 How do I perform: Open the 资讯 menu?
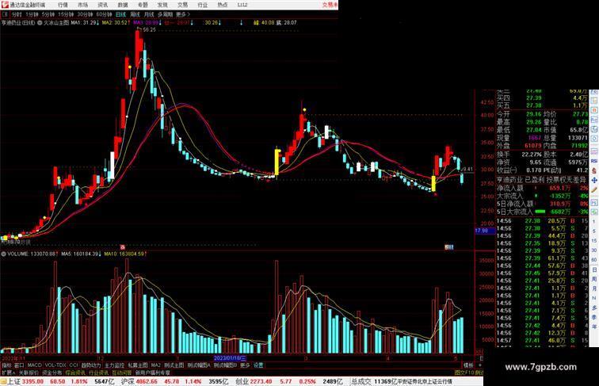tap(102, 5)
